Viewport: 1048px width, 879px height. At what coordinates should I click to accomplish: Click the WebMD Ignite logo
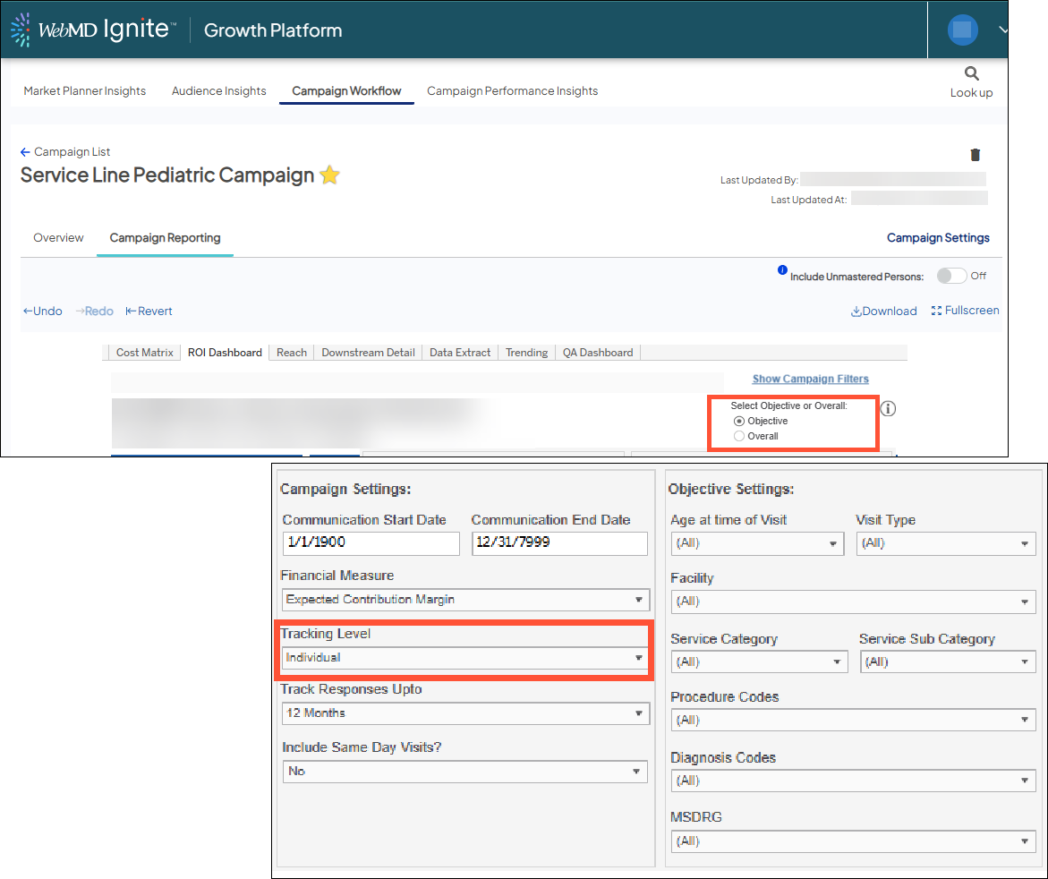pos(93,30)
